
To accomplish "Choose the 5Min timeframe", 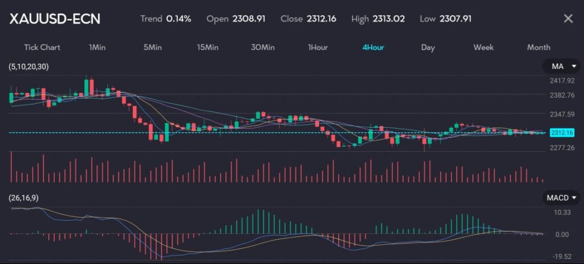I will click(152, 47).
